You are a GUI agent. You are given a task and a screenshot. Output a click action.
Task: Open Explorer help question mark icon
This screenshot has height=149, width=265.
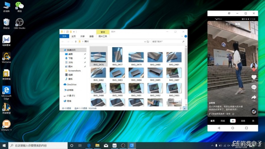pos(186,36)
